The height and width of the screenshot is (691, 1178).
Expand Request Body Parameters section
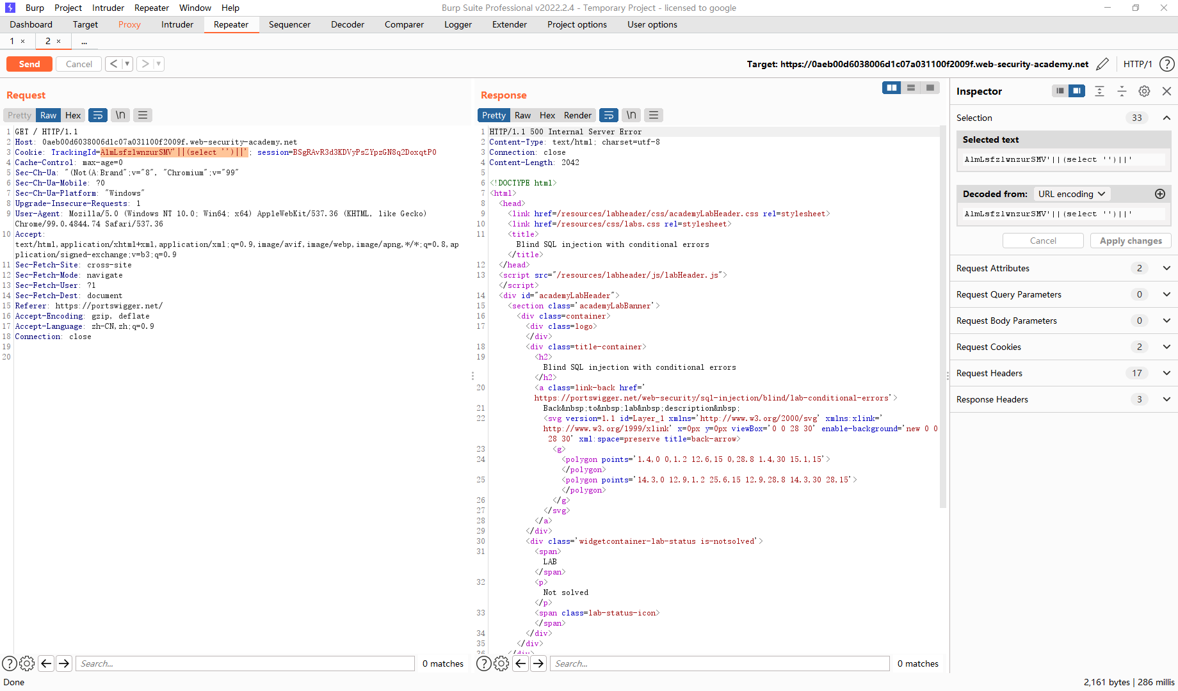[x=1166, y=321]
